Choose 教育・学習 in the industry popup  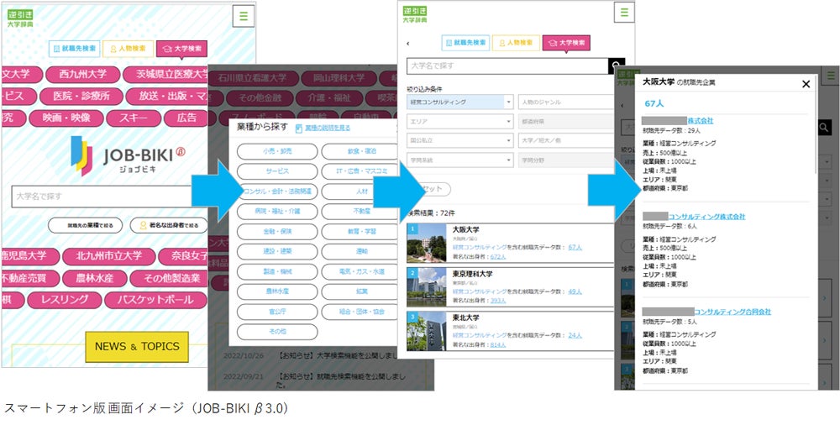(361, 232)
